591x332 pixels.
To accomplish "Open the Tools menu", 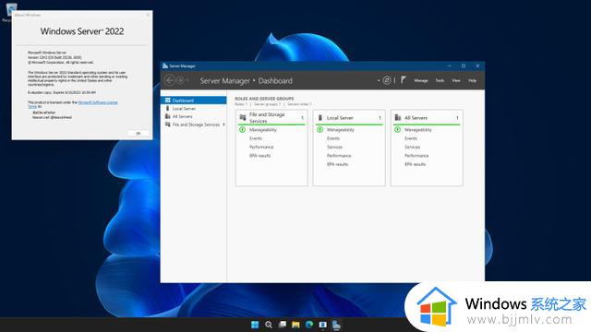I will coord(440,80).
